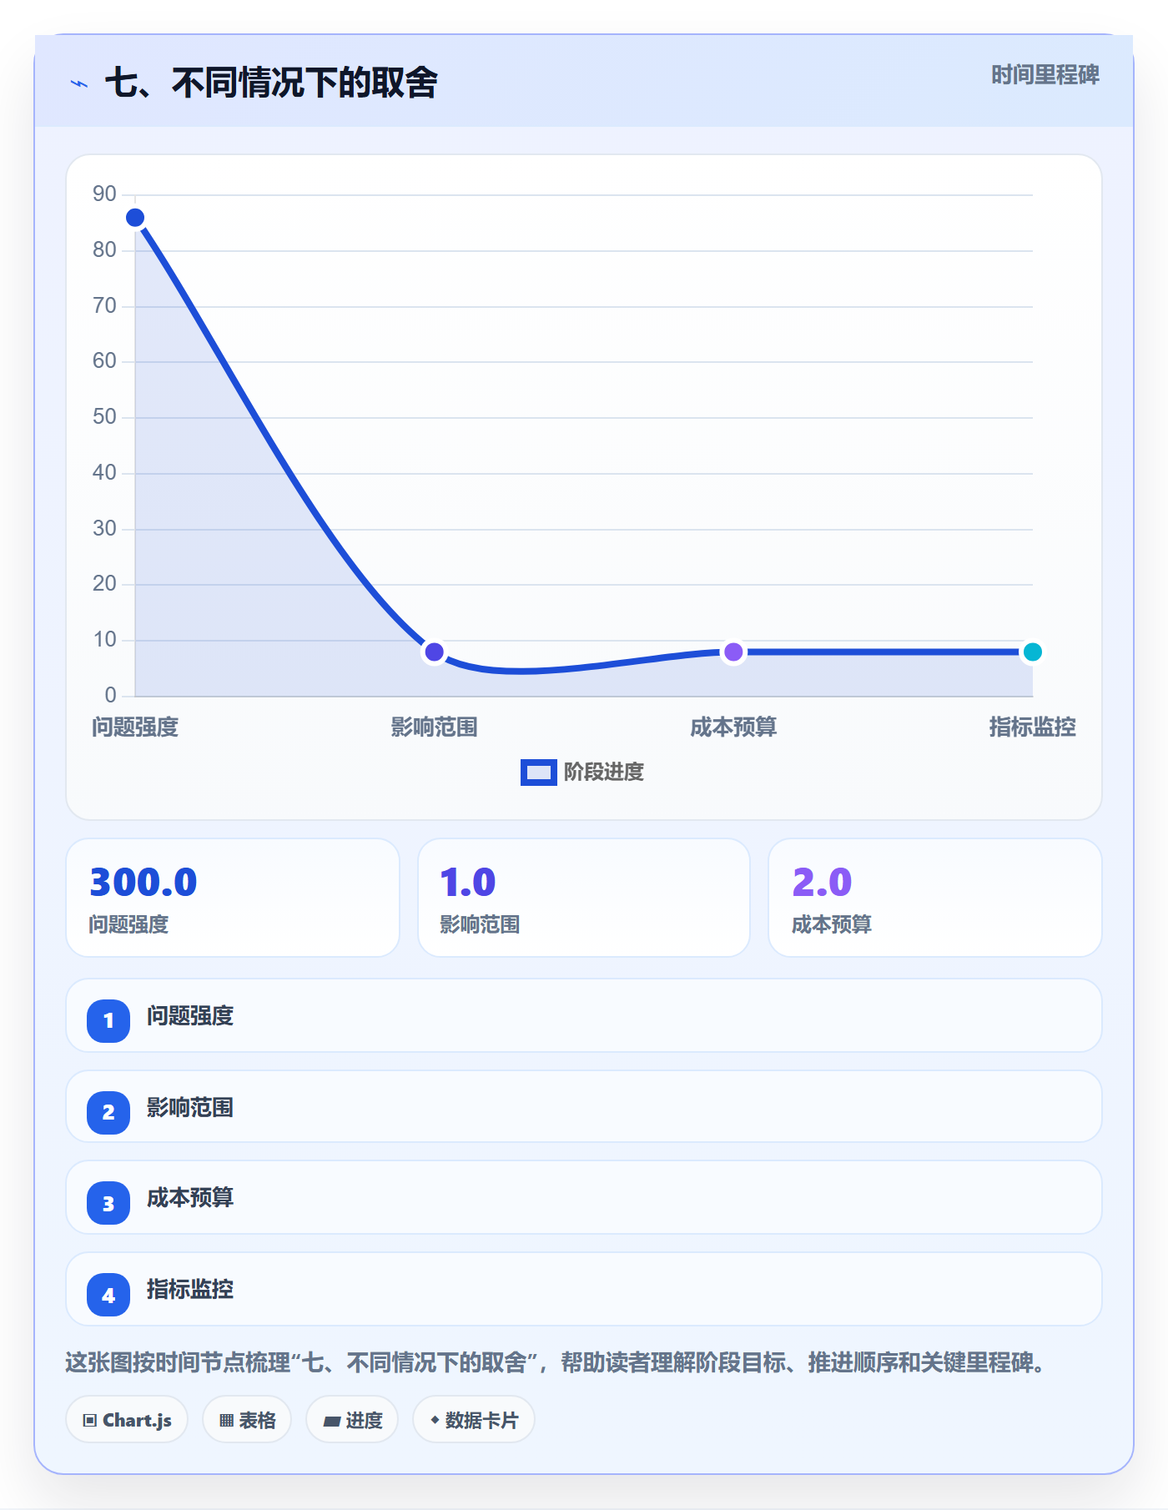Screen dimensions: 1168x1510
Task: Click the 指标监控 x-axis label
Action: [1032, 727]
